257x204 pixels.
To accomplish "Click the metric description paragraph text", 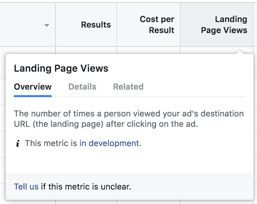I will tap(129, 119).
